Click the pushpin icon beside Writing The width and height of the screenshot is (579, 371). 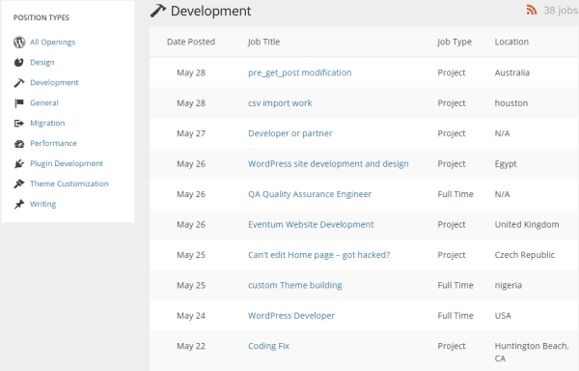coord(19,204)
